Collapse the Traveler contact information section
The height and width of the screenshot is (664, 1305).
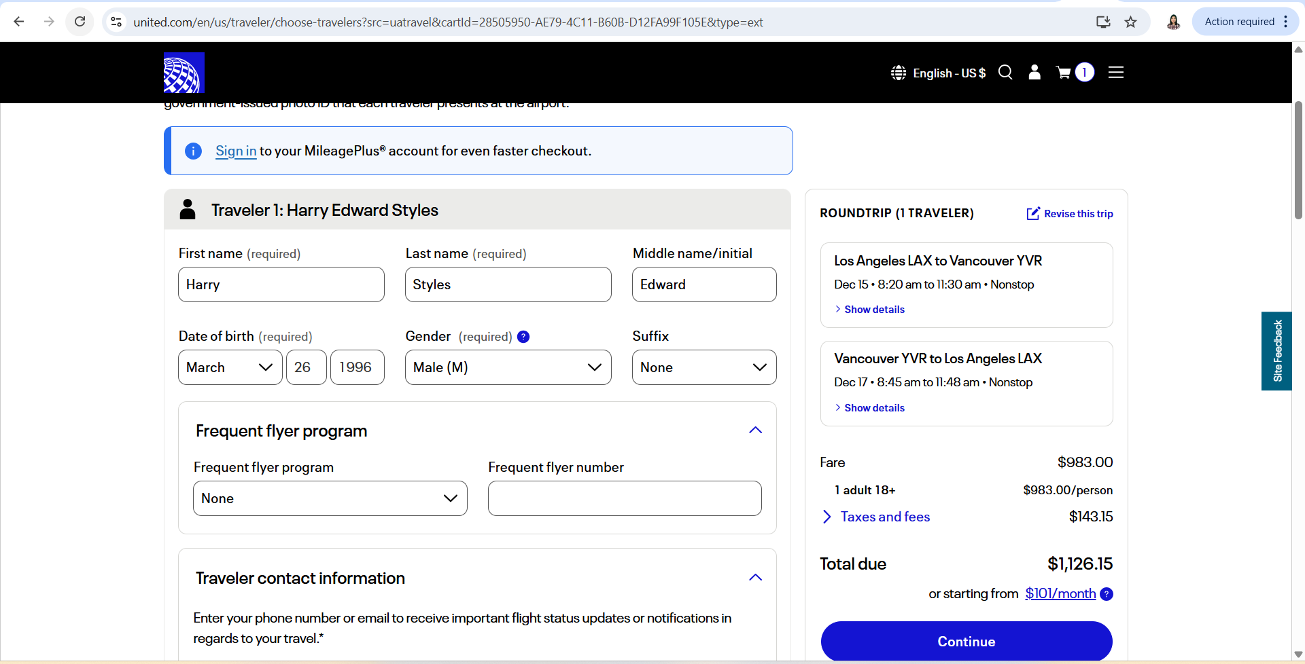[755, 578]
